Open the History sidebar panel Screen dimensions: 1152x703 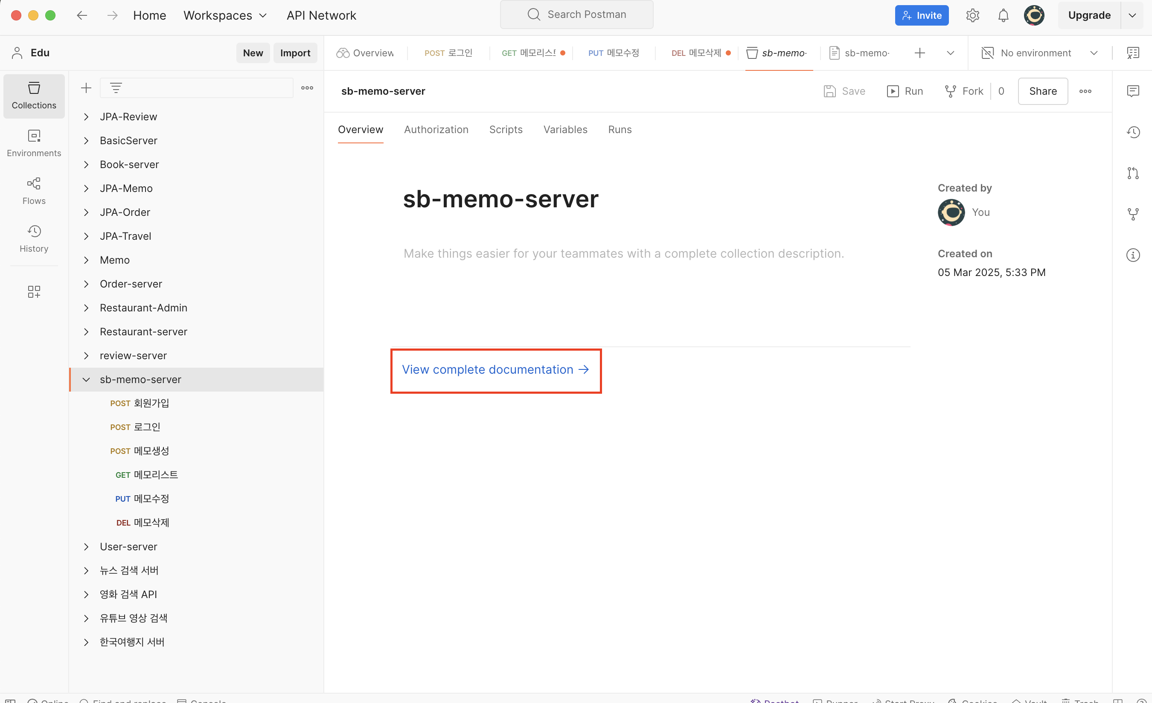[34, 238]
